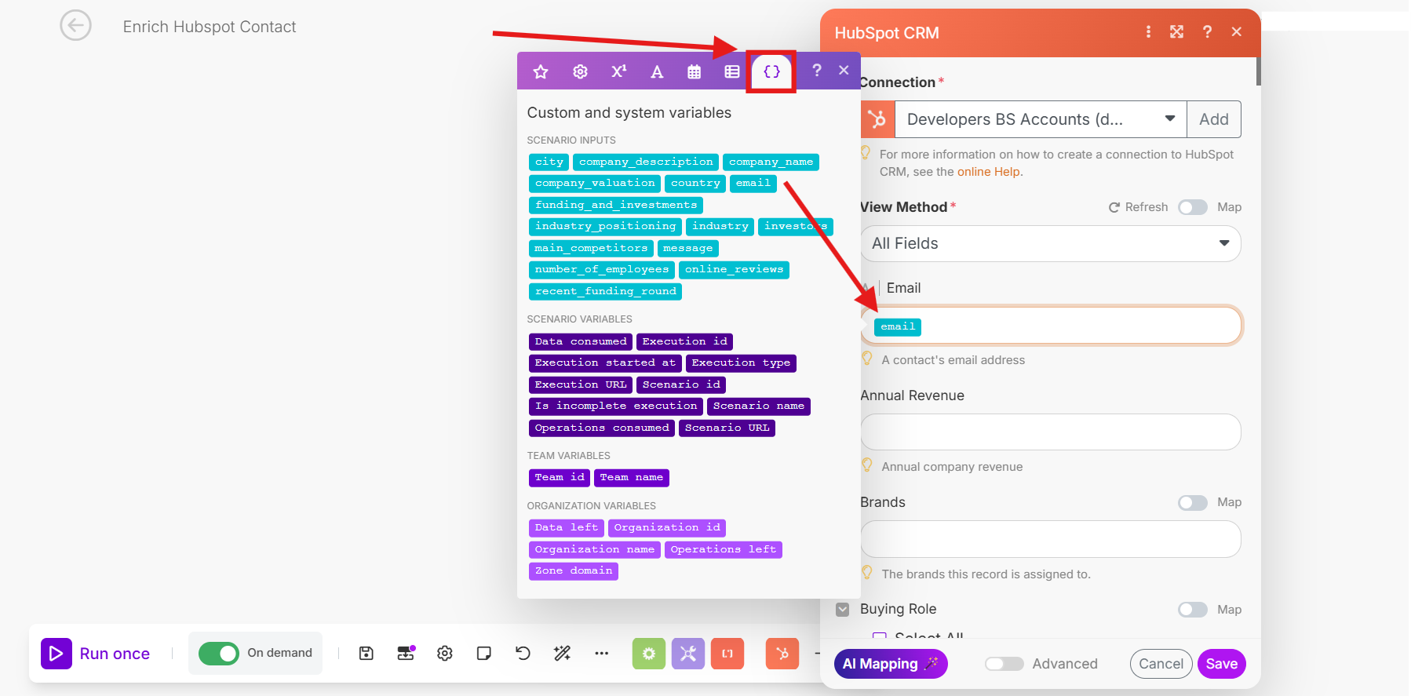Viewport: 1411px width, 696px height.
Task: Insert the company_name variable
Action: (771, 162)
